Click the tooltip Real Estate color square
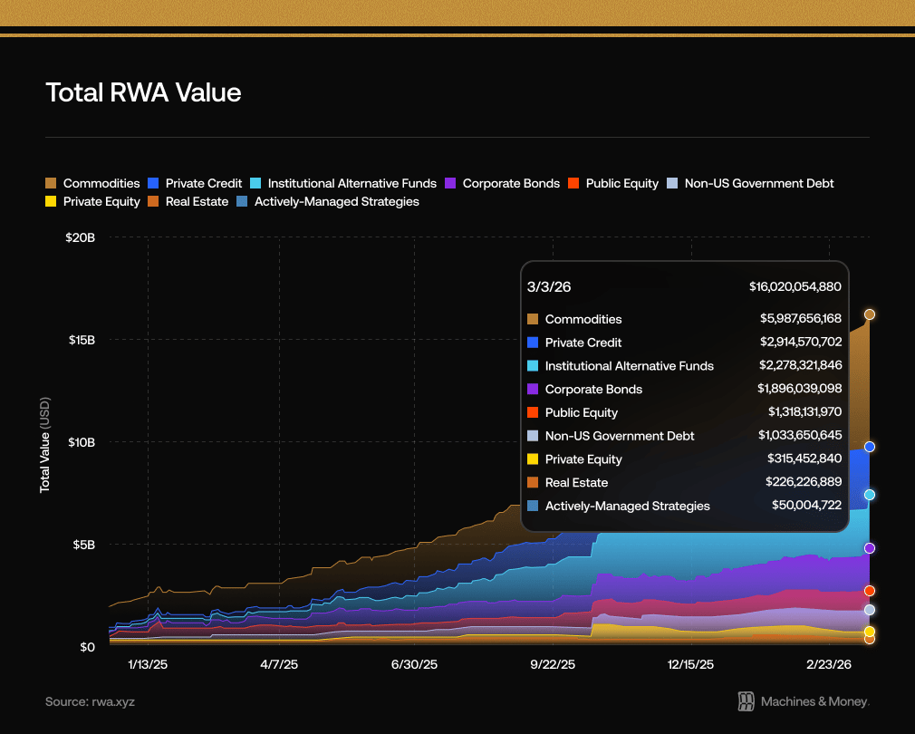915x734 pixels. [532, 482]
